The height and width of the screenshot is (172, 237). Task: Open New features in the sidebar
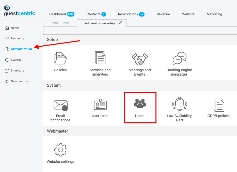click(x=20, y=81)
